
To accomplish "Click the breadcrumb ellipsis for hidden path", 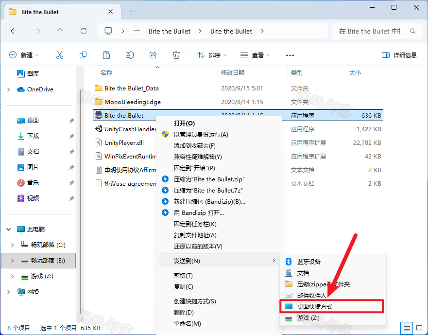I will pos(137,31).
